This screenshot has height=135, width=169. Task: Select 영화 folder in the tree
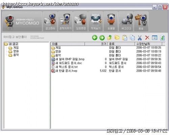tap(16, 51)
